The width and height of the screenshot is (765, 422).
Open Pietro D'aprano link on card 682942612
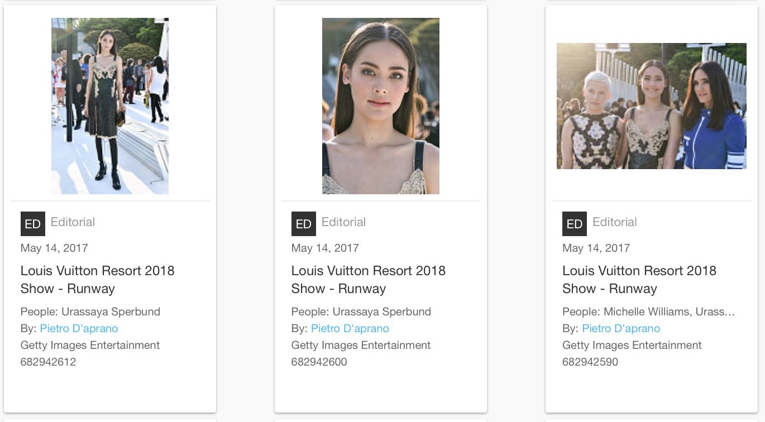[x=79, y=328]
